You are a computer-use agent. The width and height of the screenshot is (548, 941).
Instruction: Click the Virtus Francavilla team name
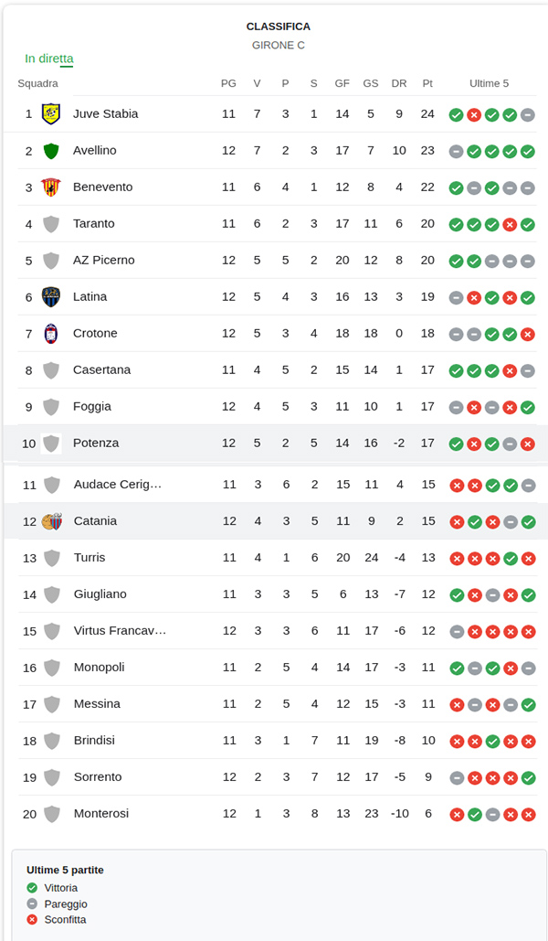[120, 631]
